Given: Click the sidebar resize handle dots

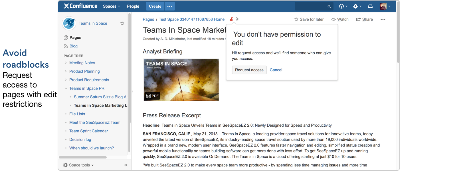Looking at the screenshot, I should pyautogui.click(x=133, y=91).
